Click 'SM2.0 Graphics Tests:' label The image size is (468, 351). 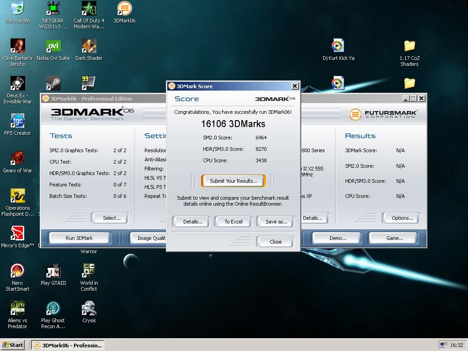(x=74, y=150)
